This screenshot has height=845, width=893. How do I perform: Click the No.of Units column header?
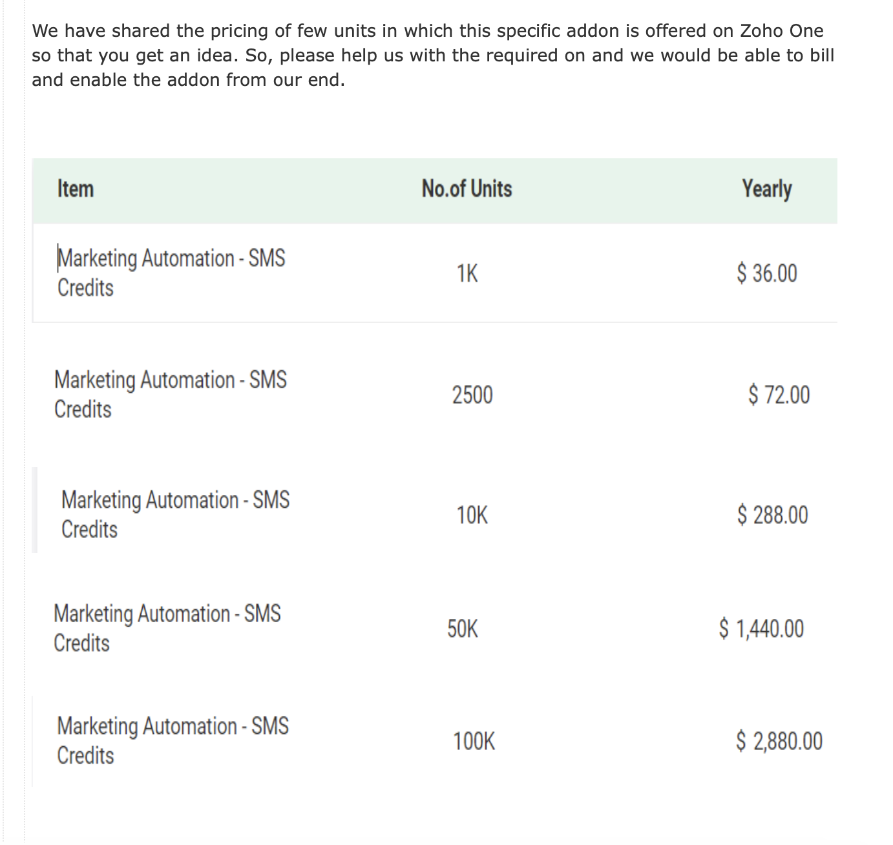(x=467, y=189)
